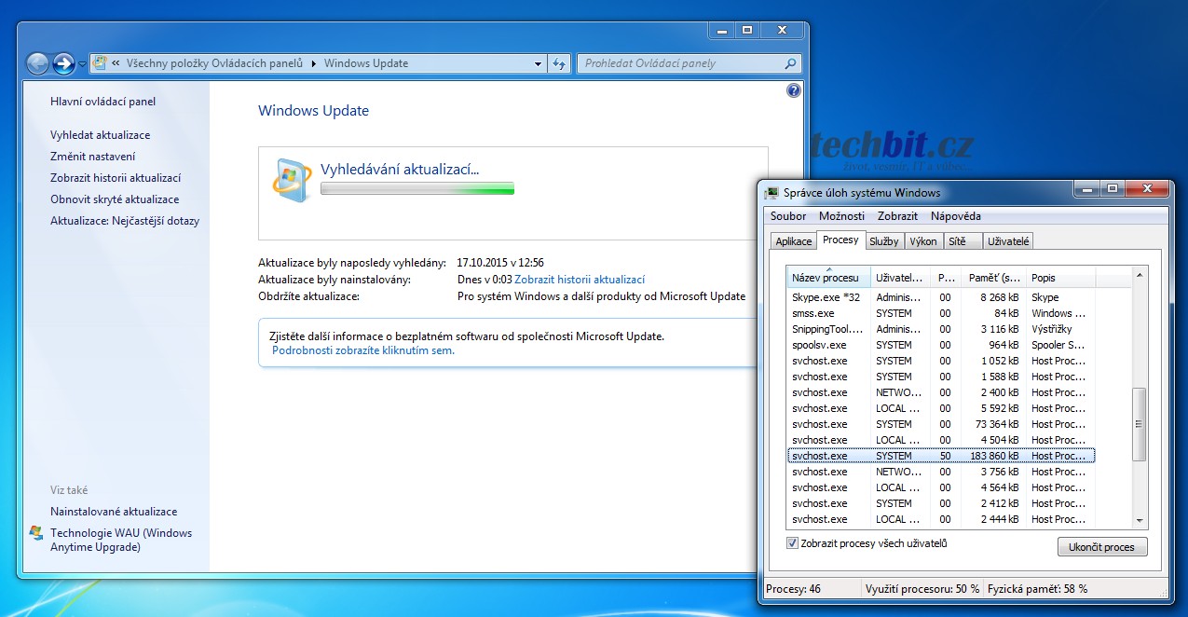
Task: Click Obnovit skryté aktualizace link
Action: click(x=115, y=199)
